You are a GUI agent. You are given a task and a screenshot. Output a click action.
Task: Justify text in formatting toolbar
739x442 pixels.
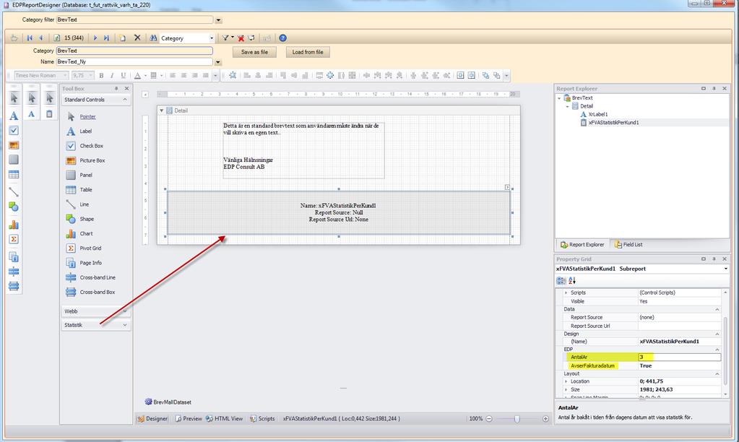point(205,75)
